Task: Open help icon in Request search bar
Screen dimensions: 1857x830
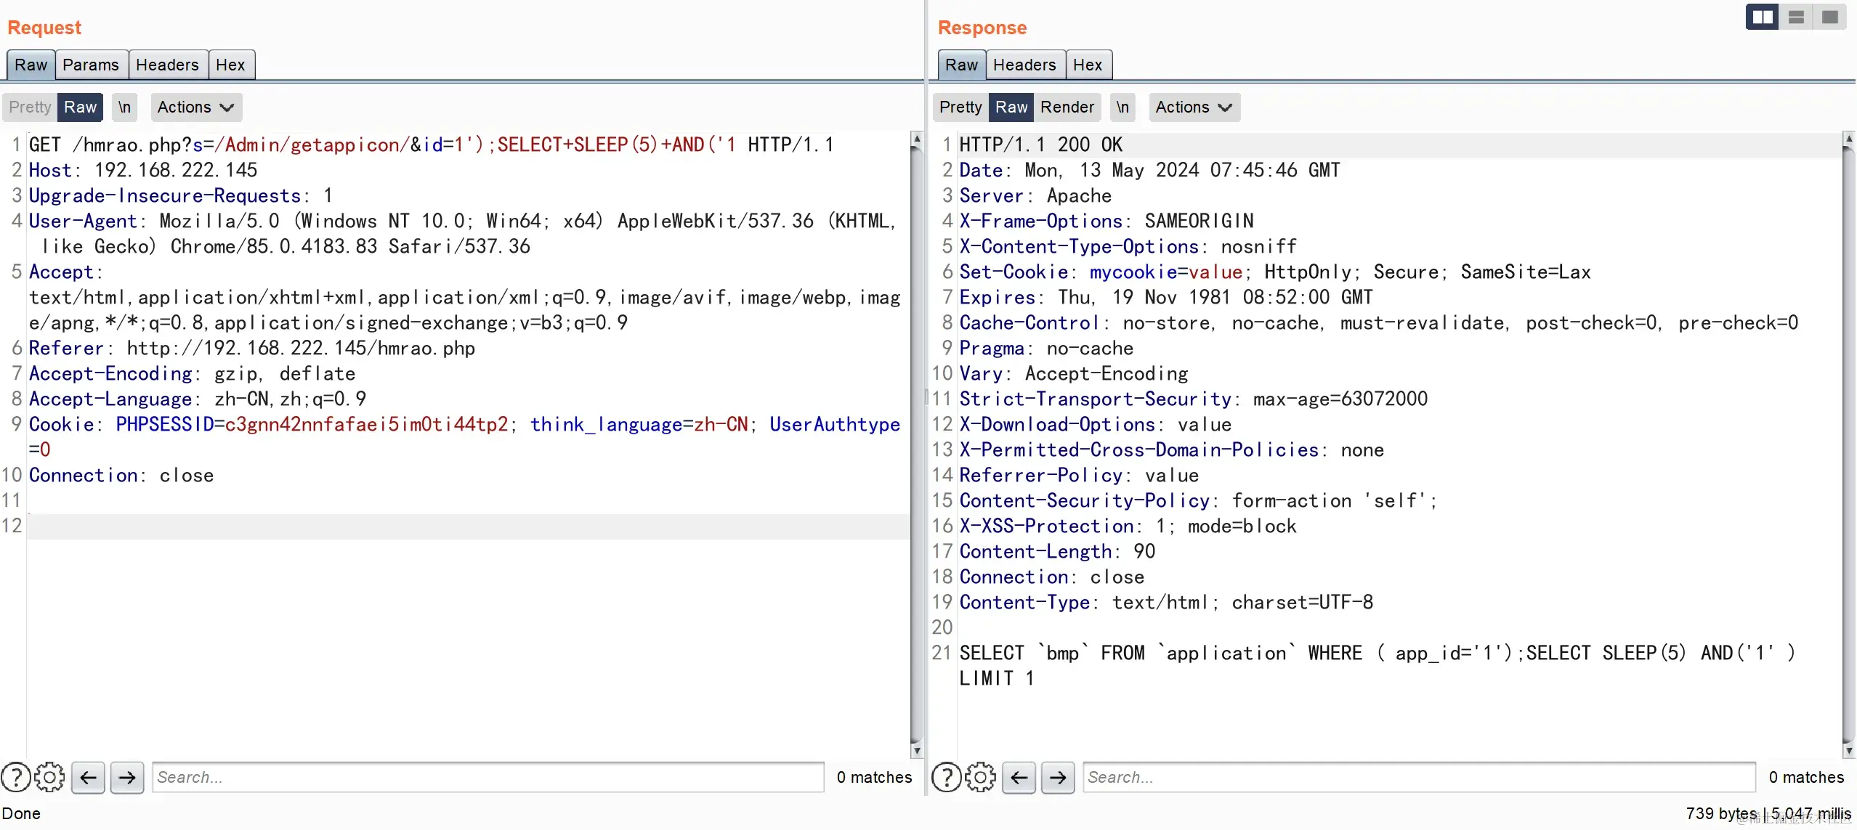Action: [16, 777]
